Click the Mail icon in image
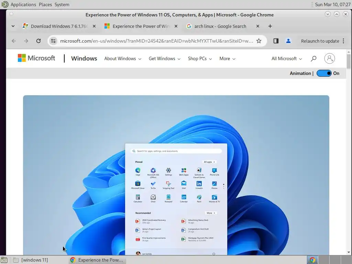 coord(184,184)
